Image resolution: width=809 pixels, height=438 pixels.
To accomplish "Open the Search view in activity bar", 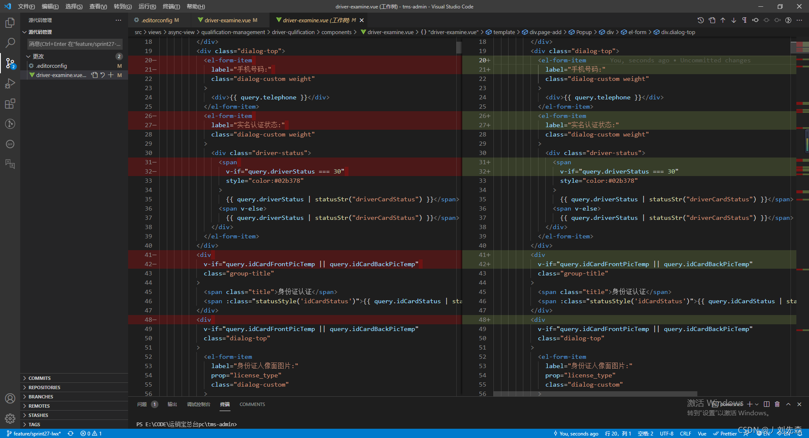I will (x=10, y=43).
